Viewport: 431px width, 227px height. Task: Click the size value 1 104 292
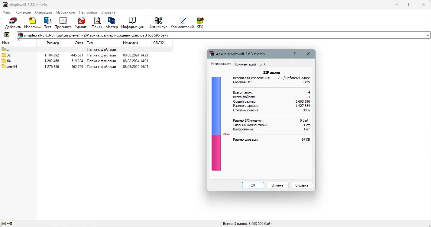(52, 55)
